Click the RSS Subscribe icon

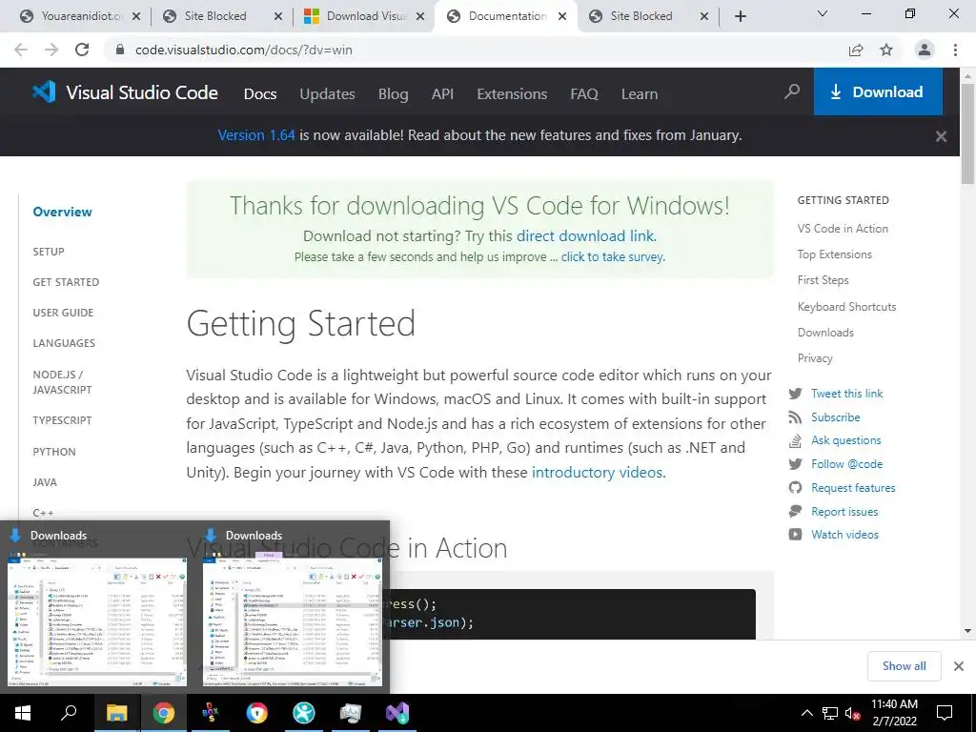tap(795, 417)
